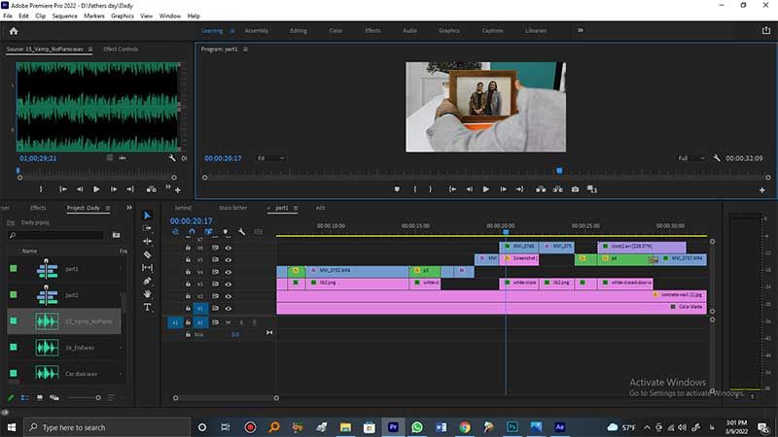Step forward one frame in Program monitor

[503, 189]
